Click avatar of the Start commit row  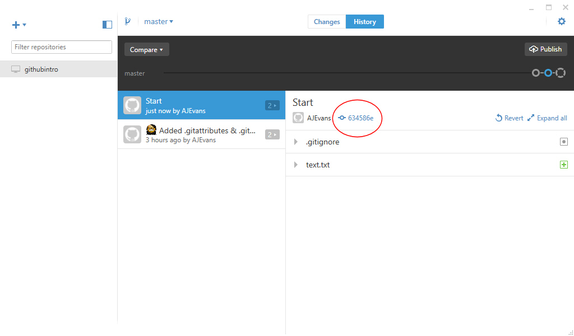[132, 105]
